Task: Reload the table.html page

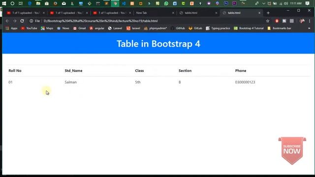Action: pos(22,21)
